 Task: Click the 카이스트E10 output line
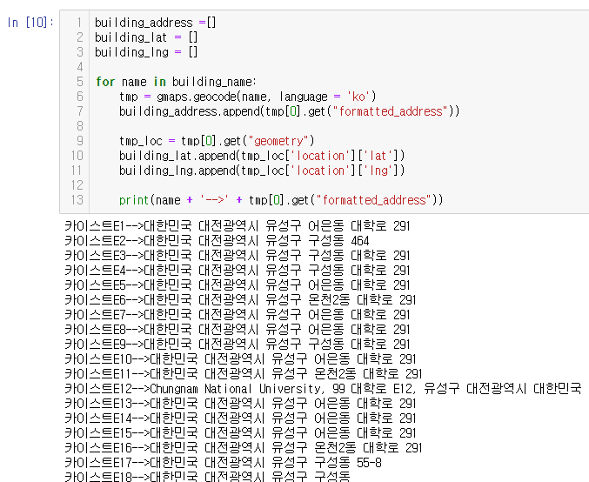point(240,359)
